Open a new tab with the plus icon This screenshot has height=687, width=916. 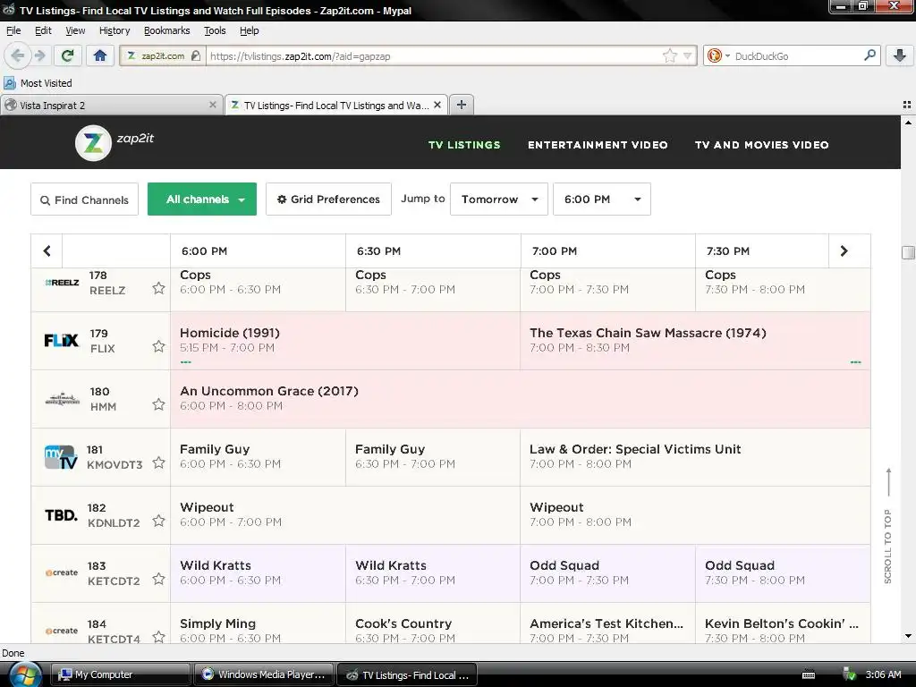pos(462,105)
